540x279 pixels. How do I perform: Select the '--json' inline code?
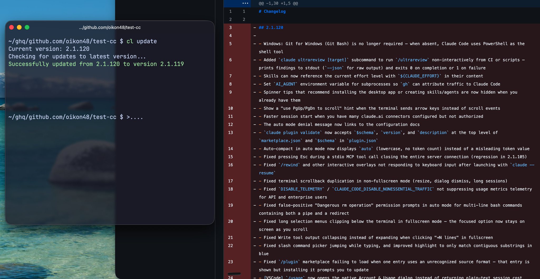tap(334, 68)
